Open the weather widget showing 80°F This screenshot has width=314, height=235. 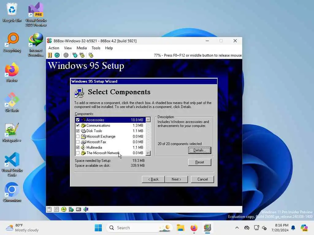click(x=22, y=228)
